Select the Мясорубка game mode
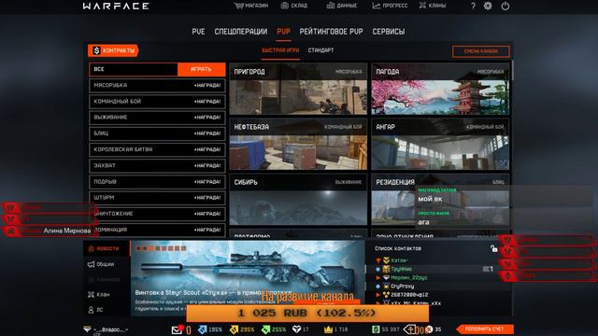The image size is (598, 336). tap(157, 86)
